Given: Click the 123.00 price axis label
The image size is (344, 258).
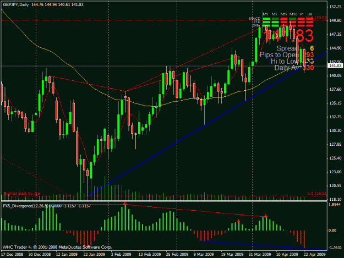Looking at the screenshot, I should tap(335, 172).
